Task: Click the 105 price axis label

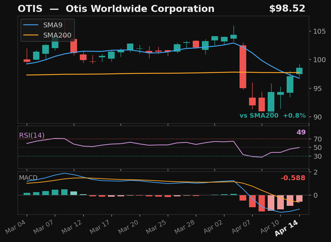Action: click(319, 31)
